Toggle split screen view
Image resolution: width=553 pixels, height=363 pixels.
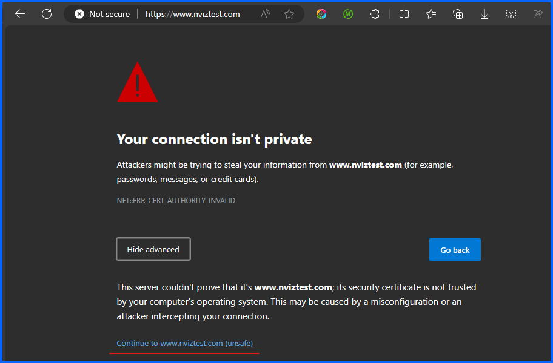tap(404, 14)
